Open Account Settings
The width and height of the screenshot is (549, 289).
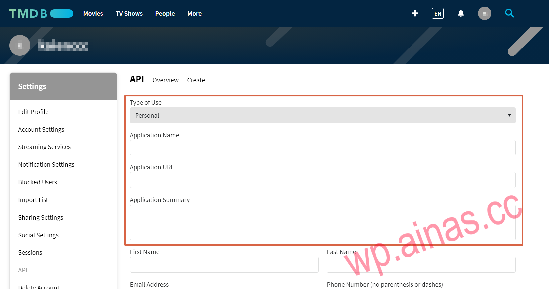coord(41,130)
